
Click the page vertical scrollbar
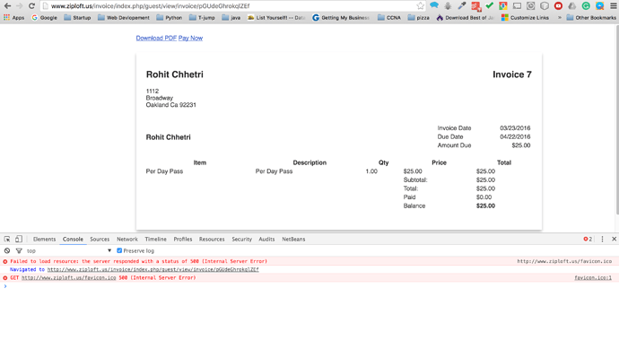tap(616, 119)
